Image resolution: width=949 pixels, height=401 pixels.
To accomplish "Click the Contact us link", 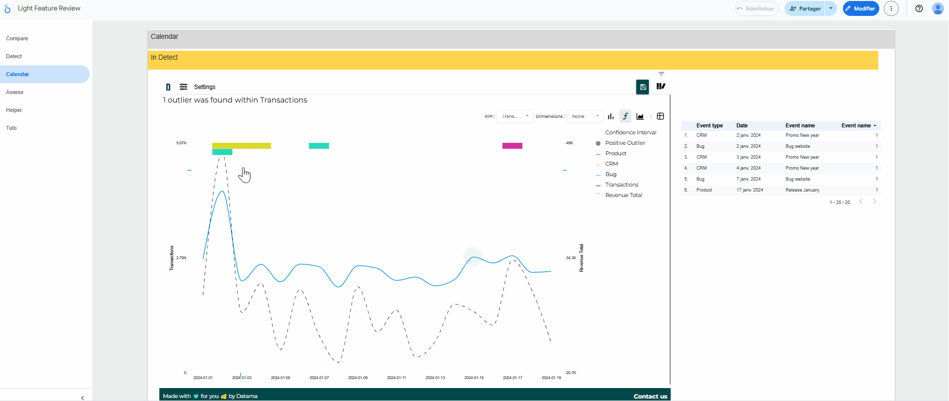I will coord(650,396).
